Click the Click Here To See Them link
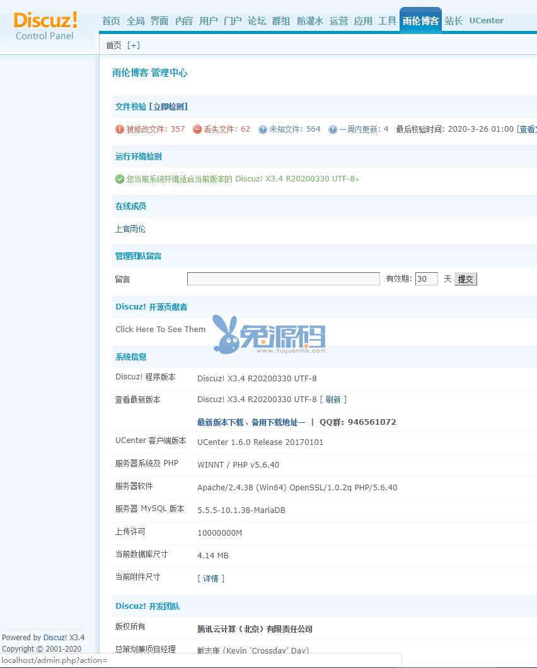537x668 pixels. [160, 330]
